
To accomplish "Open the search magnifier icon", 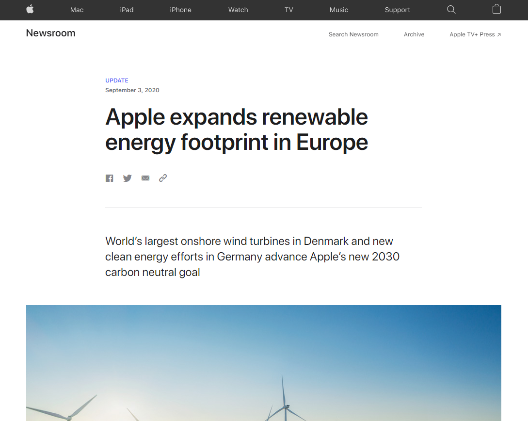I will point(451,9).
